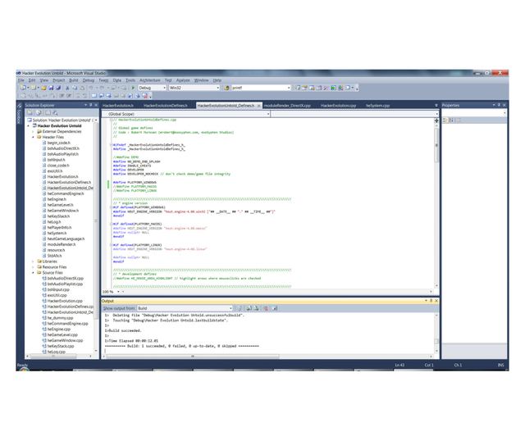Open the Analyze menu
The image size is (525, 441).
click(x=183, y=80)
